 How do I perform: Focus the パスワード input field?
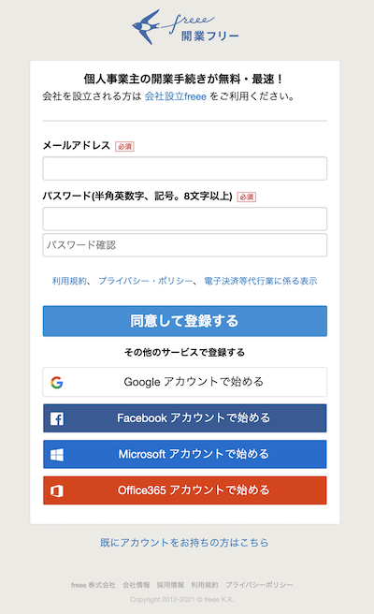click(x=184, y=219)
